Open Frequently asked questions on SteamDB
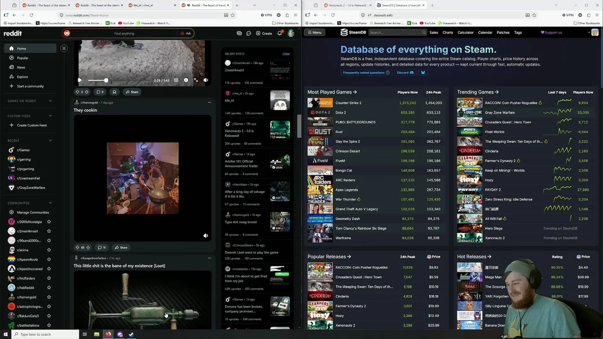603x339 pixels. 366,73
